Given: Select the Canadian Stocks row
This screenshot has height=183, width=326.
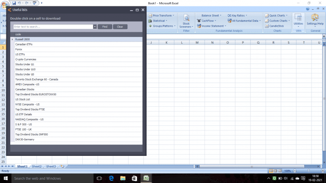Looking at the screenshot, I should pos(79,89).
